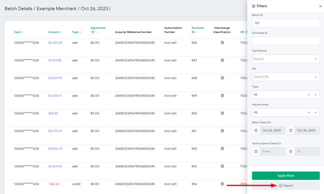Expand the V# search dropdown
Screen dimensions: 324x194
(x=315, y=77)
